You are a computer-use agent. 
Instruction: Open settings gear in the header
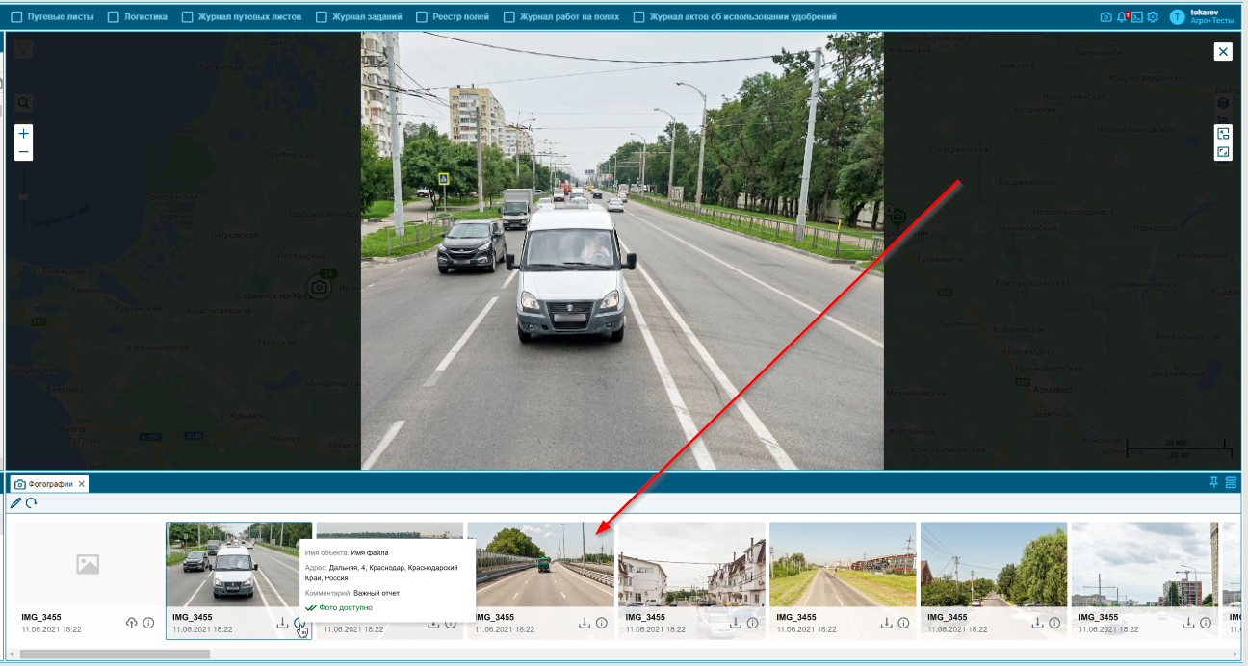pyautogui.click(x=1152, y=17)
